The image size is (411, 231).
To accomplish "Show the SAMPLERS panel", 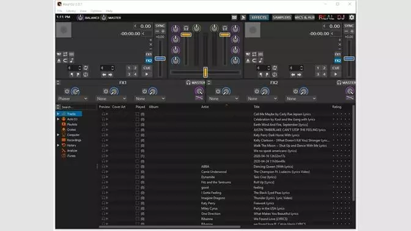I will point(281,17).
